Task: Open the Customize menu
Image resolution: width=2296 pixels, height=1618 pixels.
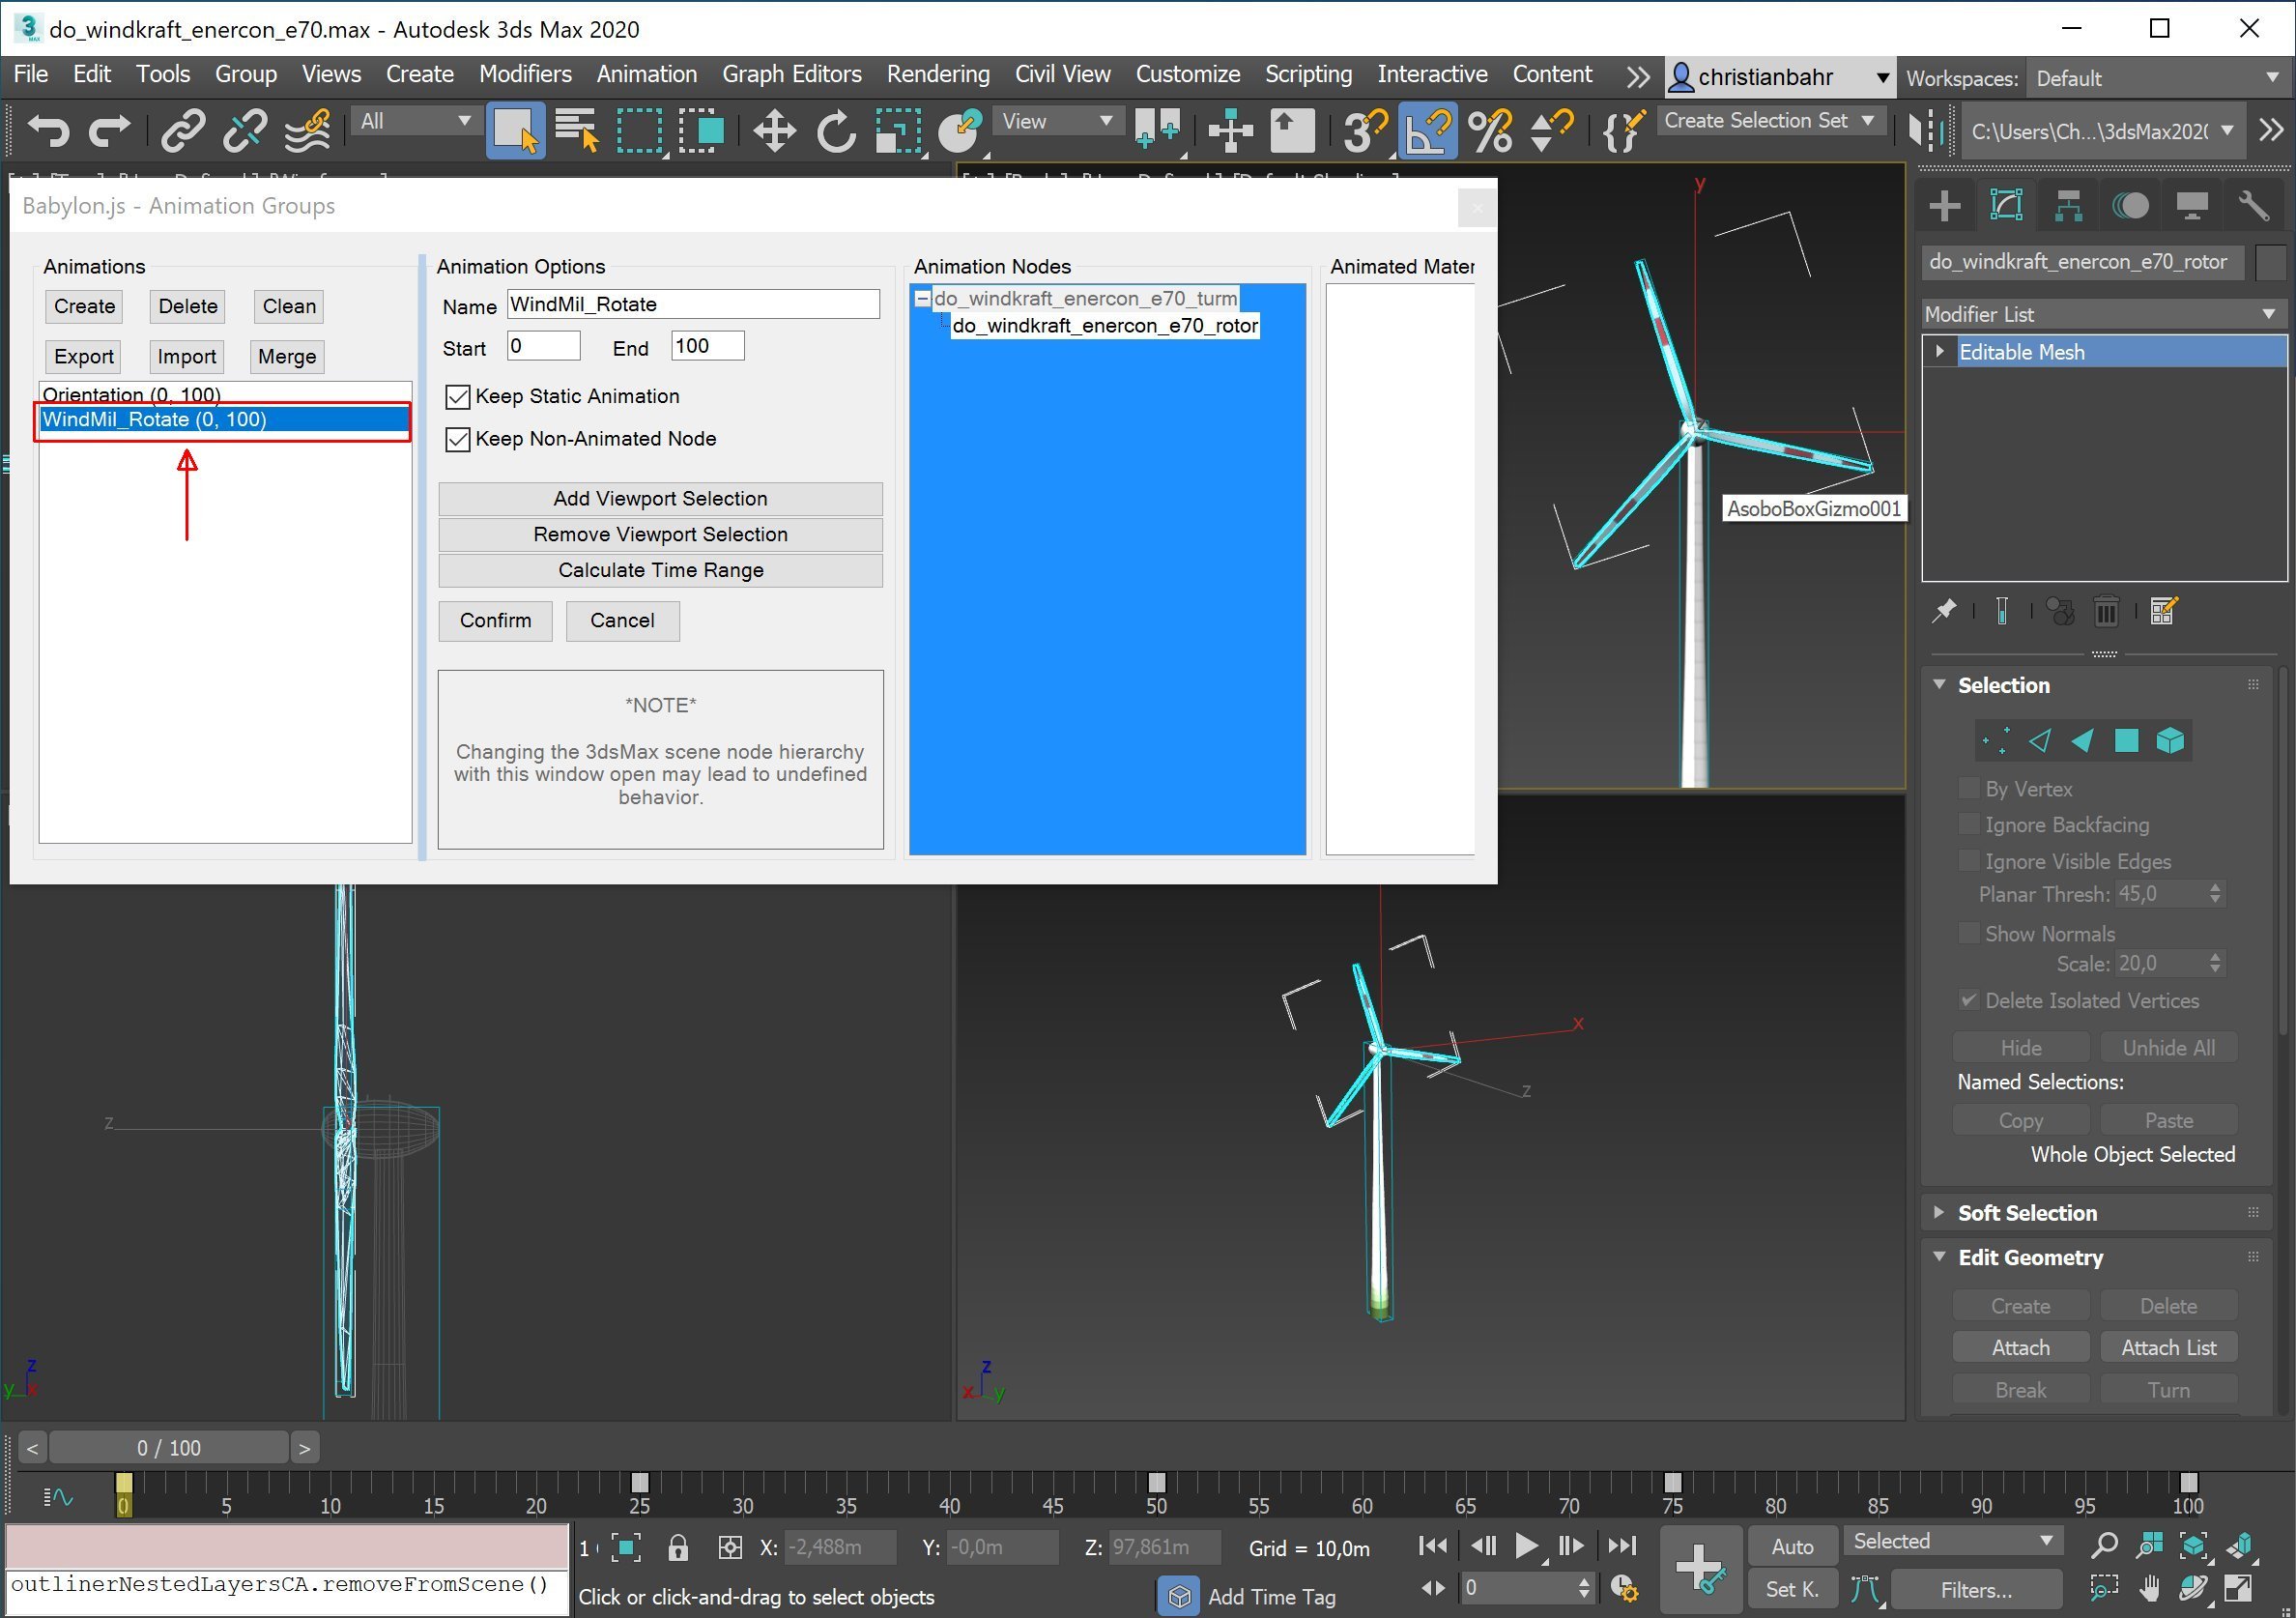Action: pyautogui.click(x=1188, y=74)
